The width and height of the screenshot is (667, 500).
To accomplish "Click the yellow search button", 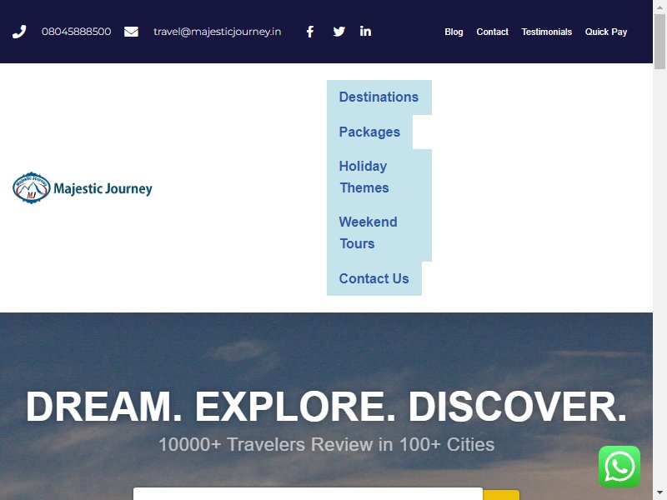I will pos(501,495).
